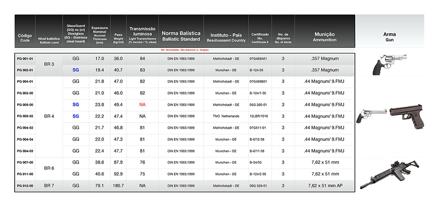Click 7,62 x 51 mm in row PG 007-00
Screen dimensions: 439x207
[325, 163]
